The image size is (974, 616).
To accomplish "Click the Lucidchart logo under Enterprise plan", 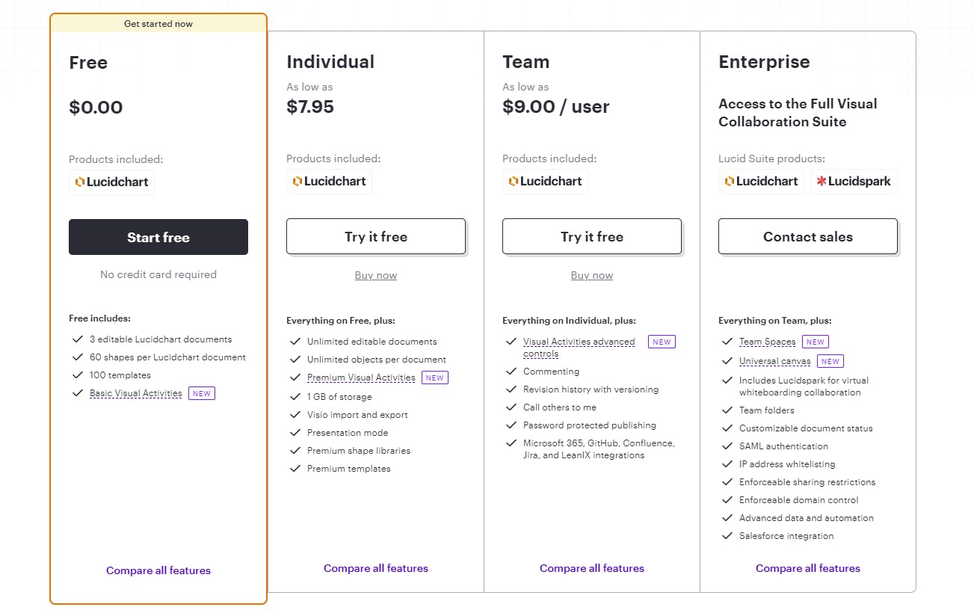I will (x=761, y=182).
